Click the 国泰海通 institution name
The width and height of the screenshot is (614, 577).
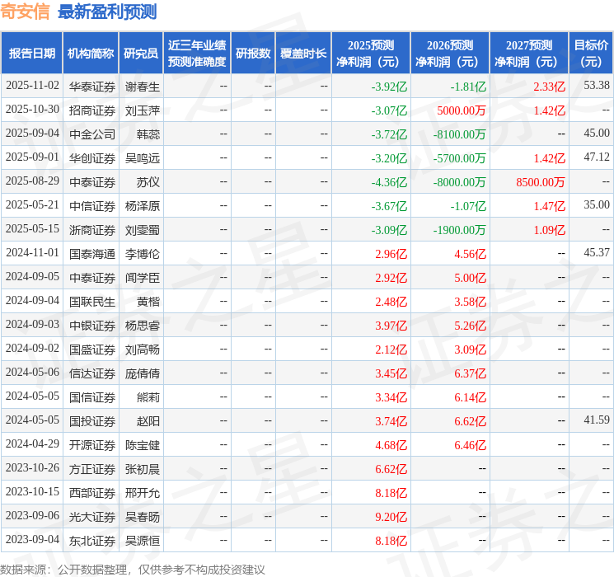(x=91, y=253)
